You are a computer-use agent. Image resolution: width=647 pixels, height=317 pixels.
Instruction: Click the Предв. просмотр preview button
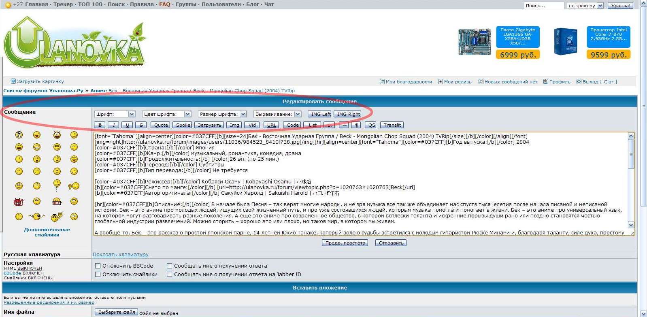click(x=345, y=243)
